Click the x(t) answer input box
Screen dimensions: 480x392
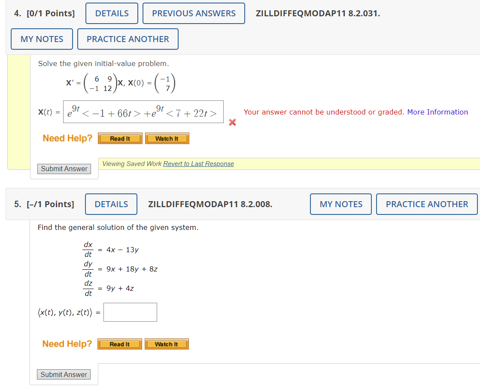(143, 112)
